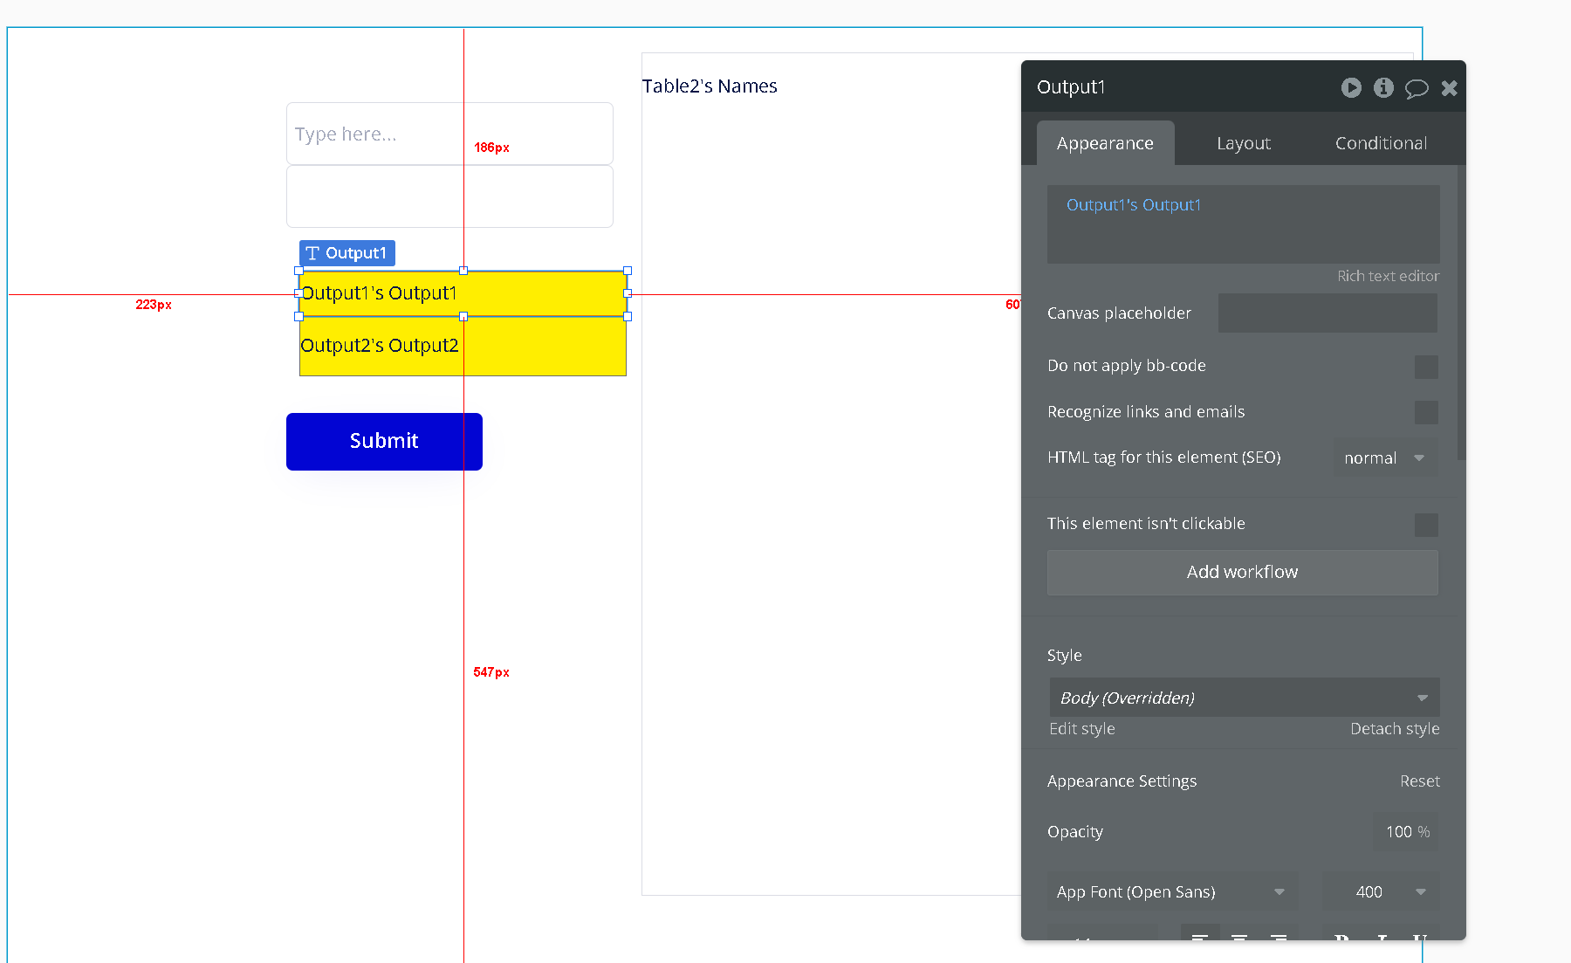Click the blue Output1 element label tag
This screenshot has width=1571, height=963.
(x=346, y=253)
